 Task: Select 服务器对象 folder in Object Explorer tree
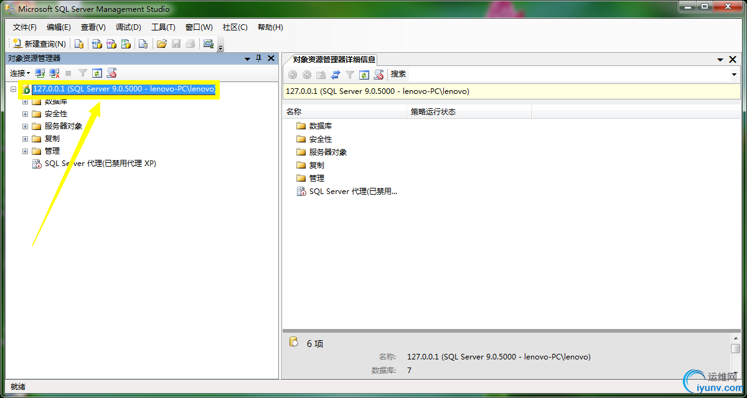(x=63, y=126)
